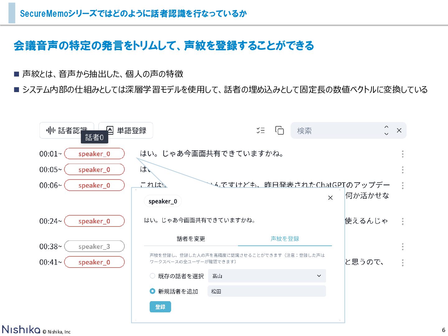The height and width of the screenshot is (336, 448).
Task: Close the speaker_0 popup dialog
Action: point(330,198)
